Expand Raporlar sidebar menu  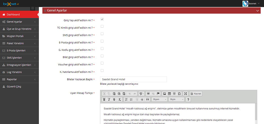pyautogui.click(x=19, y=79)
